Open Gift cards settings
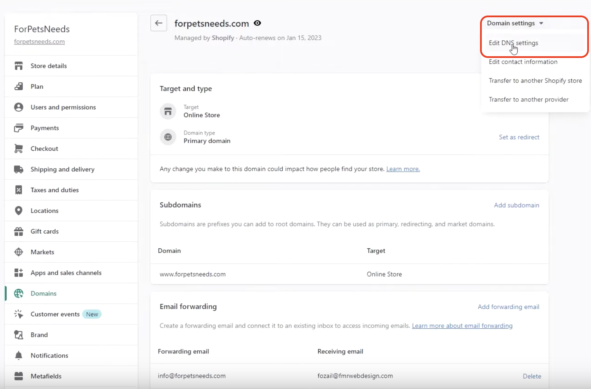Screen dimensions: 591x389 click(x=71, y=231)
